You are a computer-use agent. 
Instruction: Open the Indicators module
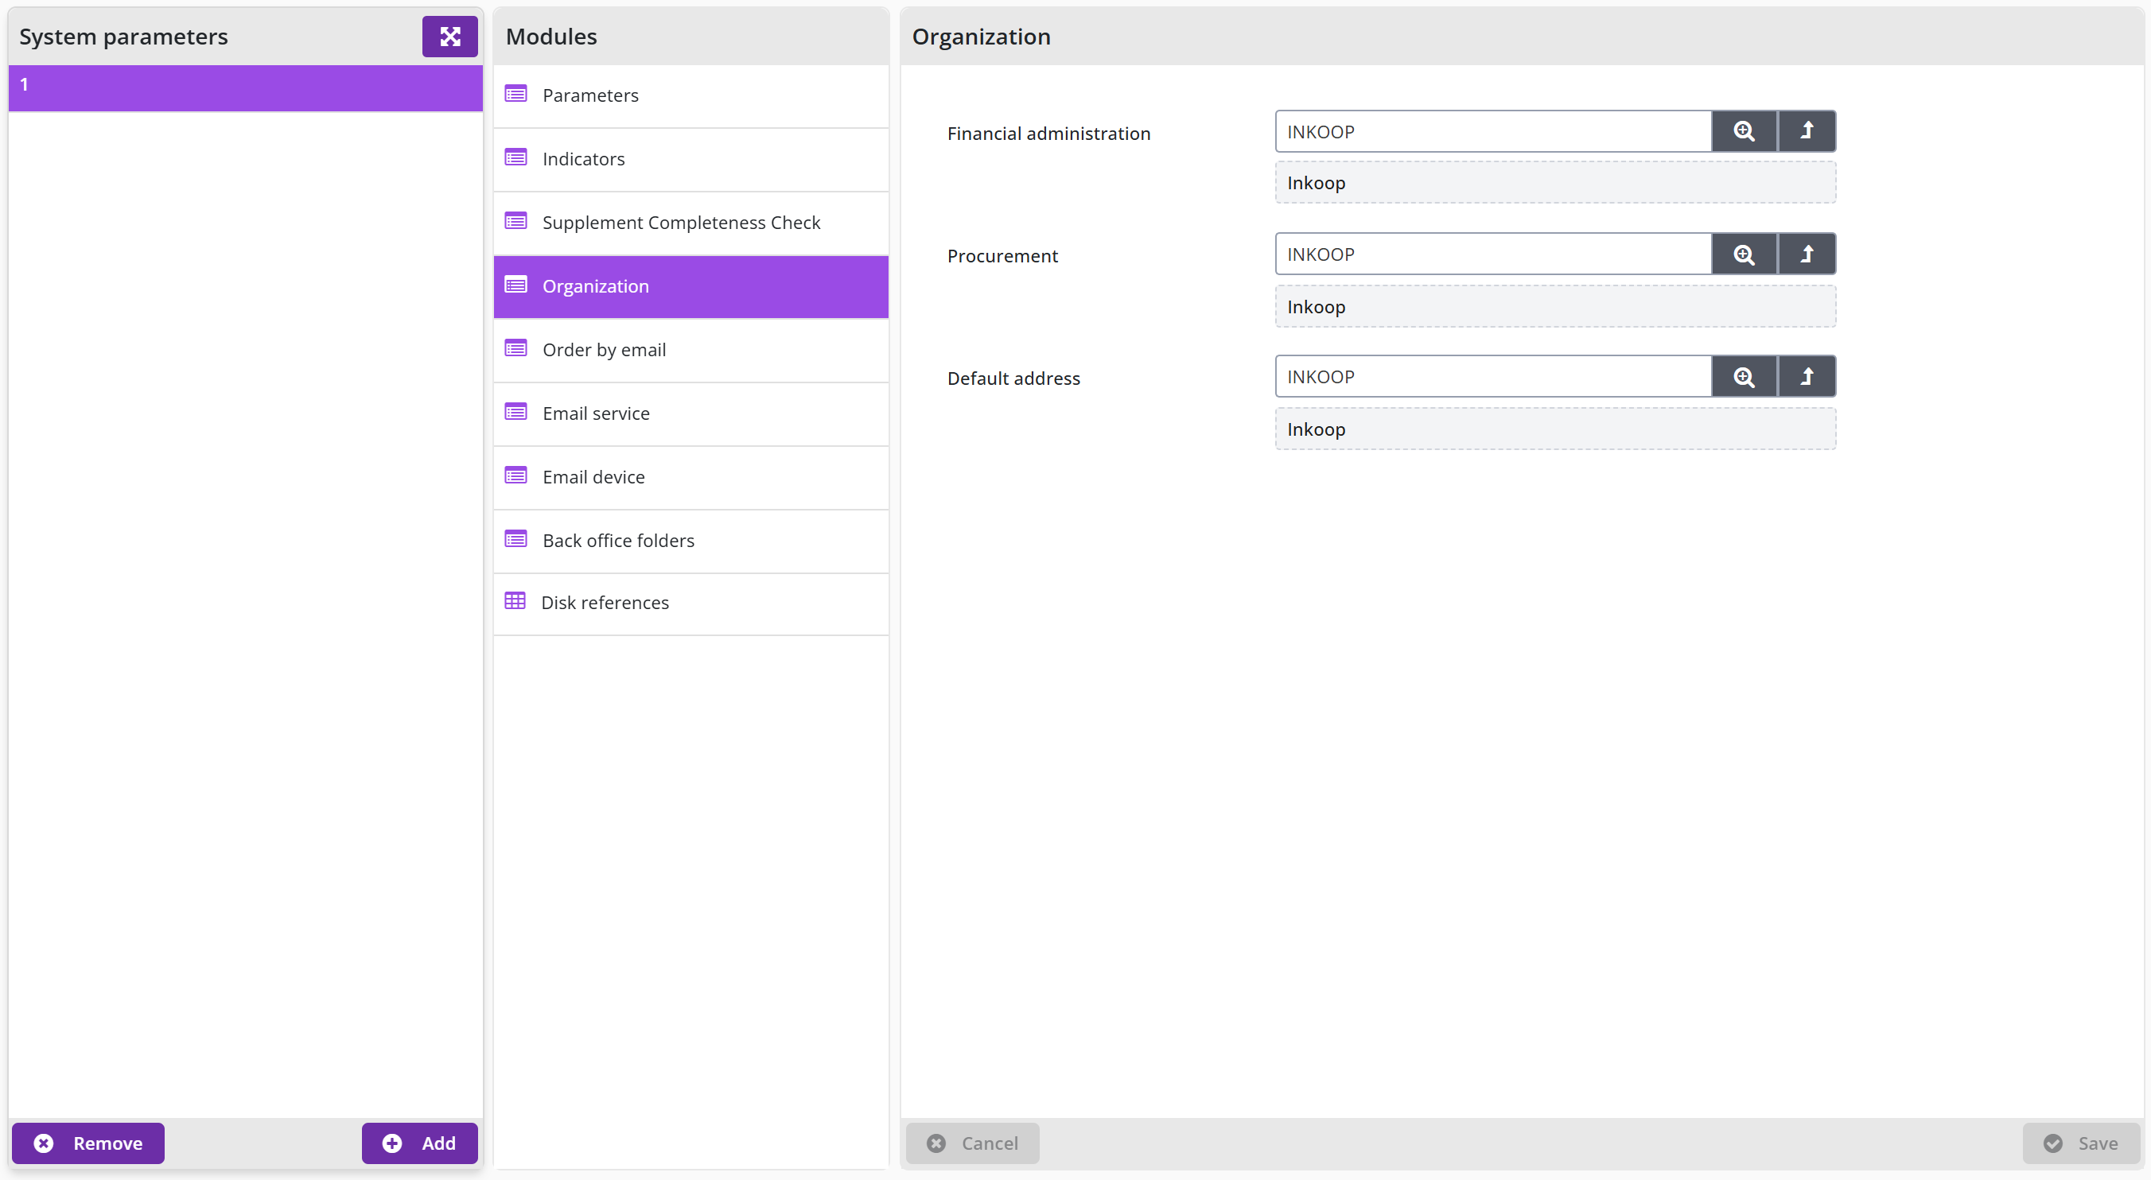coord(690,159)
